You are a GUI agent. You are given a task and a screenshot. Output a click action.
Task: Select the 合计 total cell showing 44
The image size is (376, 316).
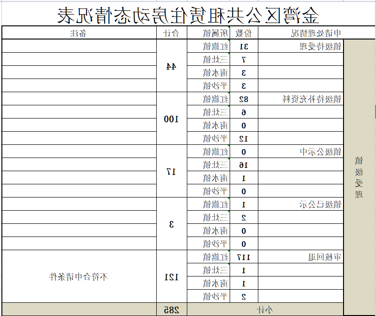point(172,66)
